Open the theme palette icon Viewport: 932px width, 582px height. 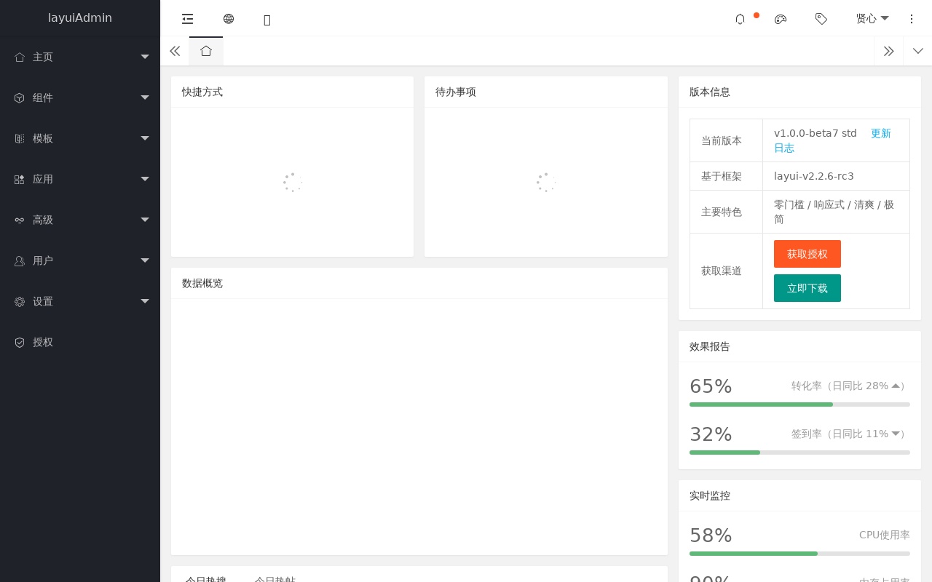(781, 19)
